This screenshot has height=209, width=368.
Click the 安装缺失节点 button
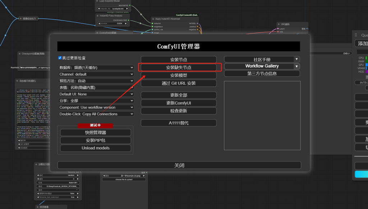(x=179, y=68)
